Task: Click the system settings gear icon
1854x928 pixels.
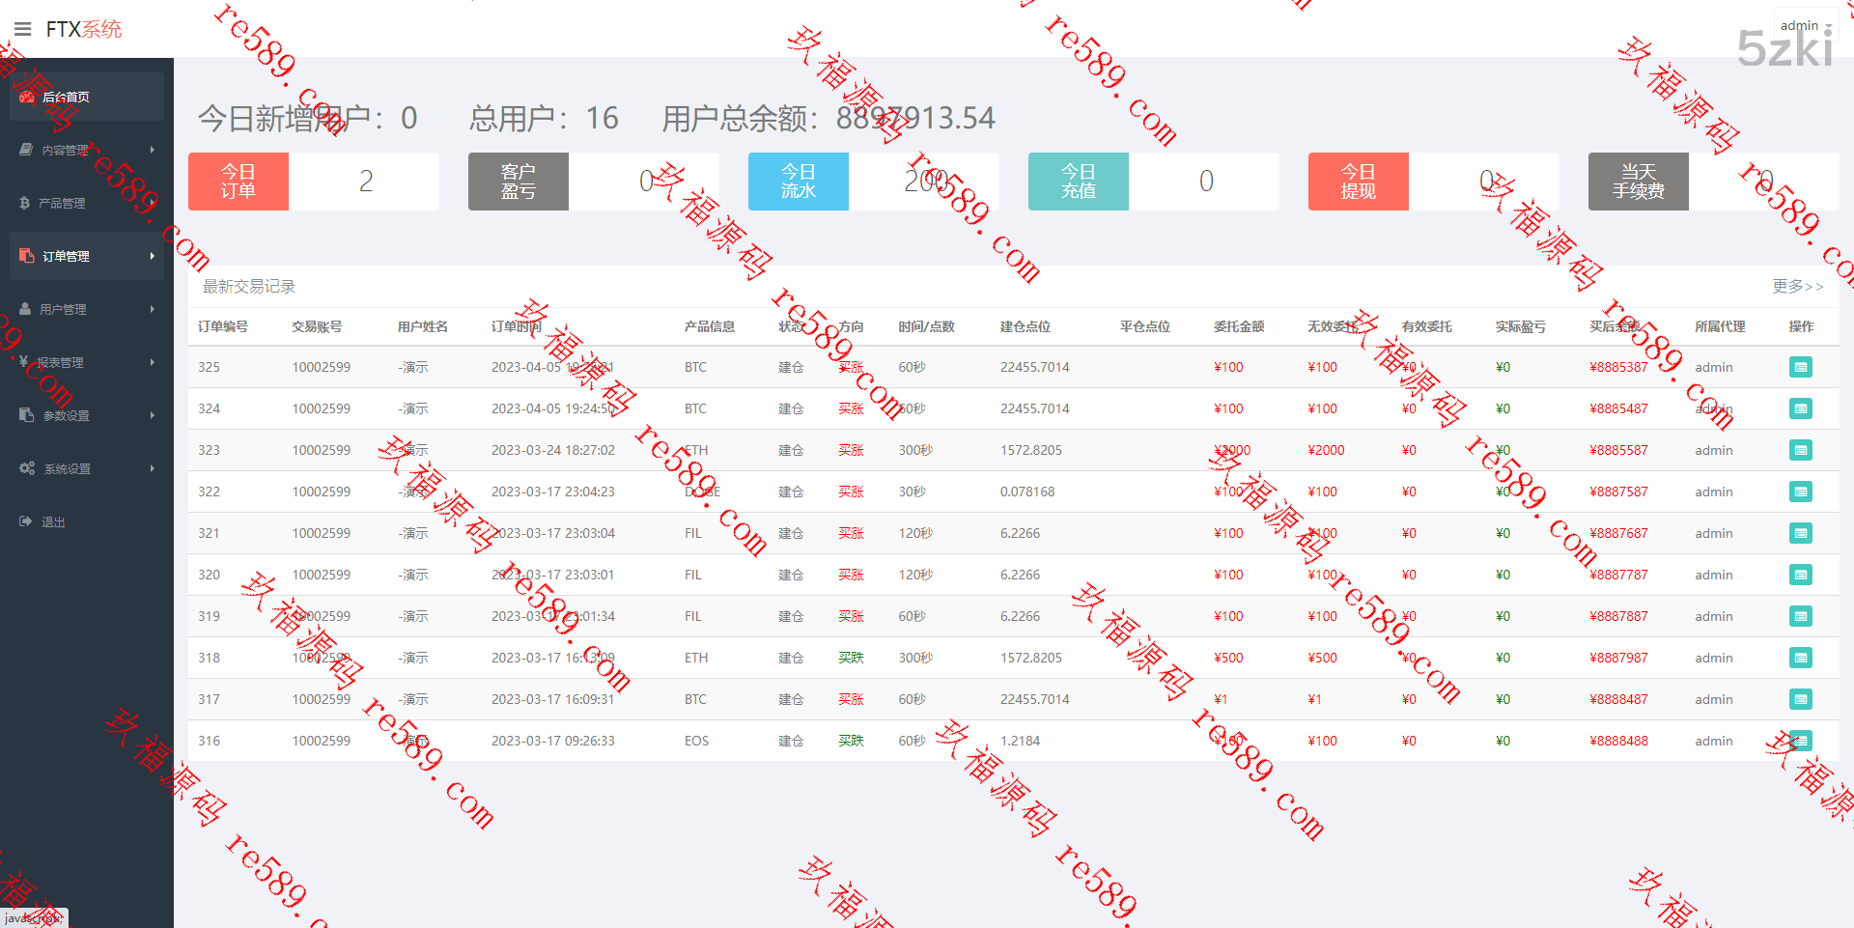Action: (27, 468)
